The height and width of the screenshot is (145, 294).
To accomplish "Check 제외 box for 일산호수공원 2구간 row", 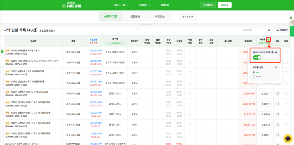I will pos(286,93).
